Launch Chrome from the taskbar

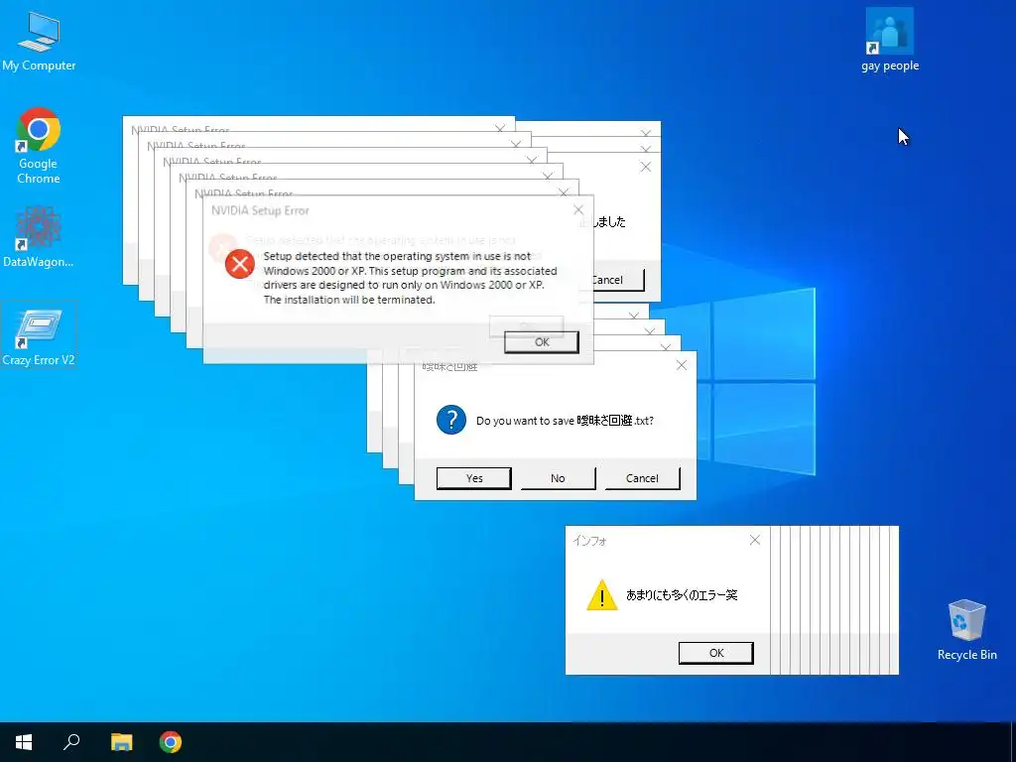[171, 742]
